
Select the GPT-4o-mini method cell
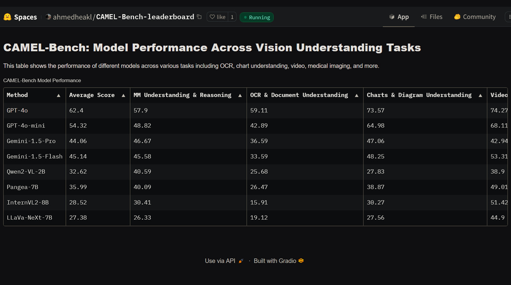35,126
